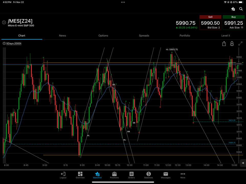Open the Level II tab
Screen dimensions: 246x184
(x=225, y=36)
